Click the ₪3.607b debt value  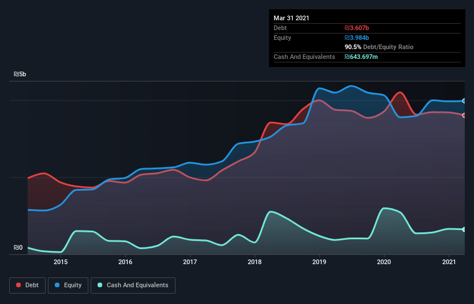(357, 28)
